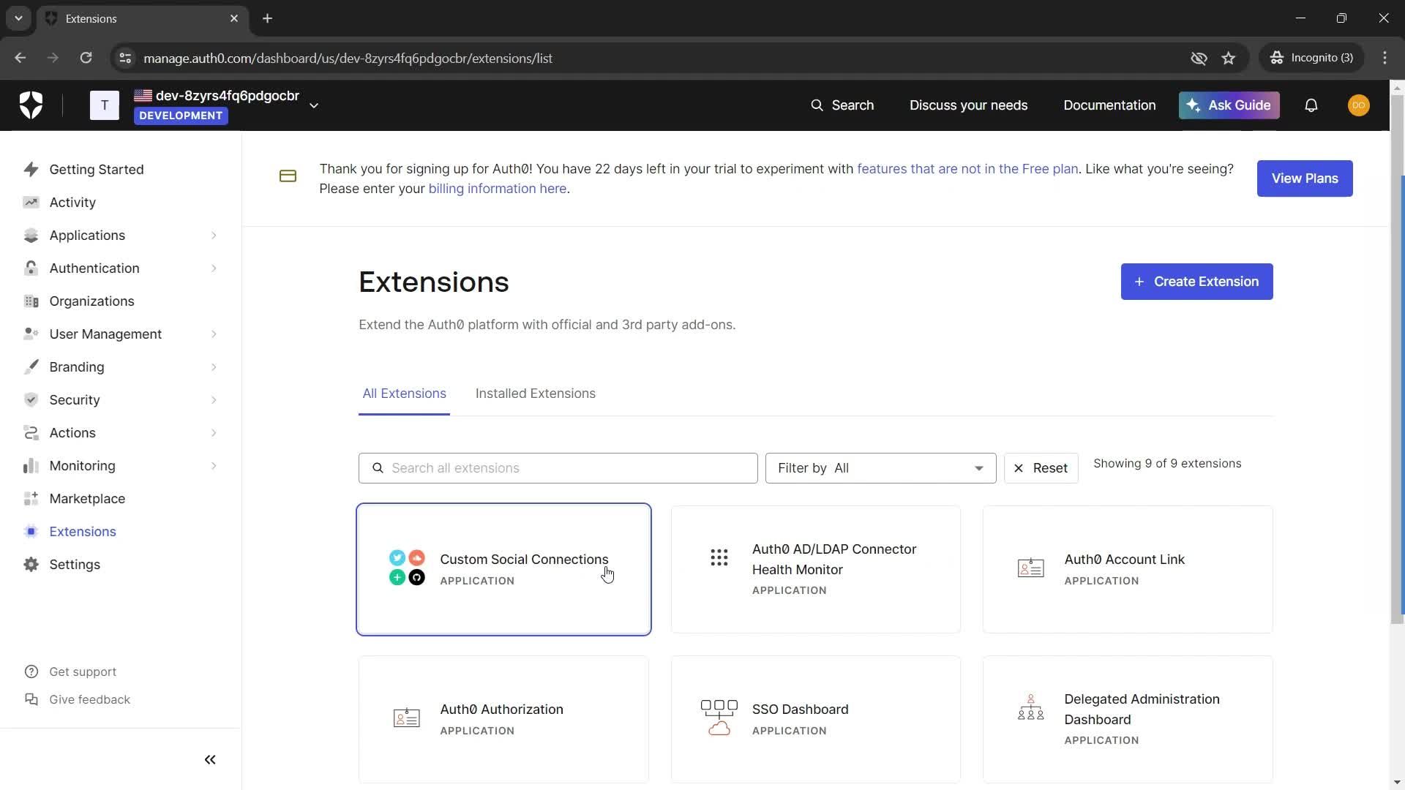1405x790 pixels.
Task: Click the SSO Dashboard extension icon
Action: [719, 718]
